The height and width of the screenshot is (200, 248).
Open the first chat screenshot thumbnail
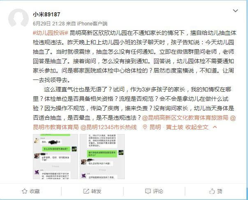coord(55,157)
